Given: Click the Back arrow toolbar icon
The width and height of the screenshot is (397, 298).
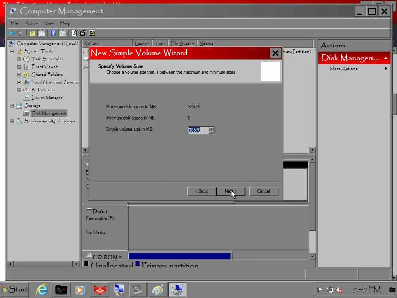Looking at the screenshot, I should (12, 33).
